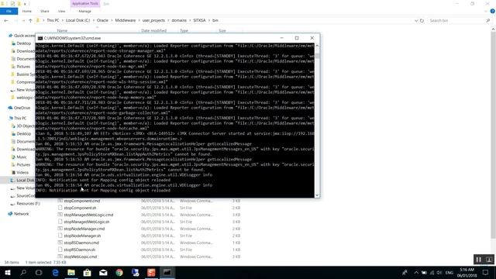Go back in Explorer navigation
Screen dimensions: 496x279
click(6, 20)
